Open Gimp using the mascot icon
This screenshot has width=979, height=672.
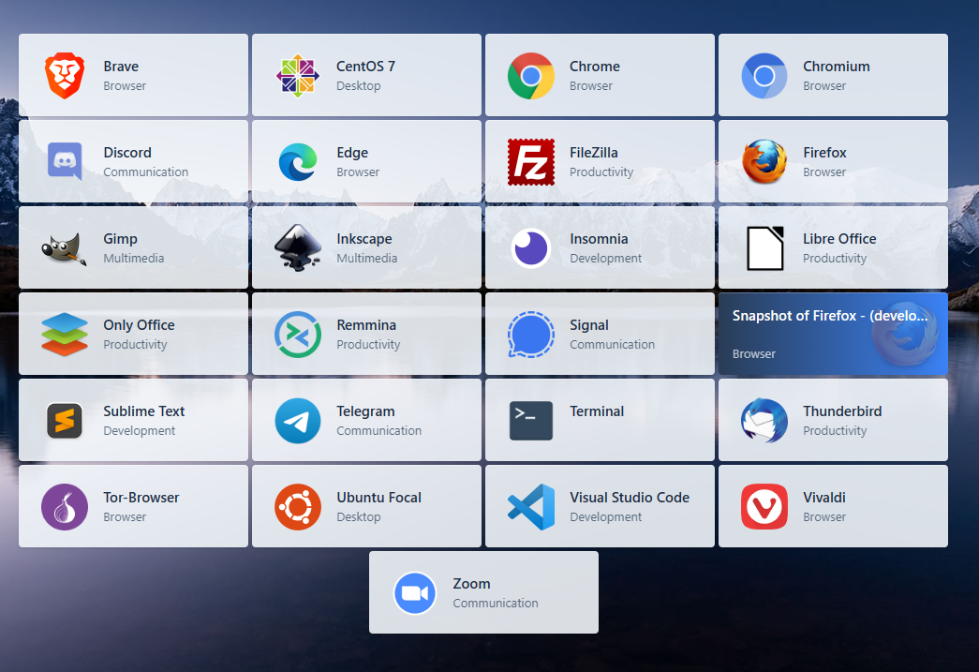65,248
